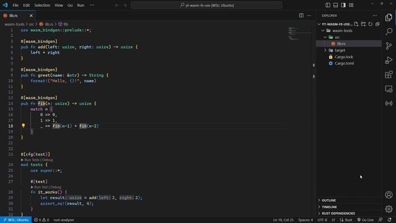Click the Ln 18, Col 25 position indicator
Viewport: 396px width, 223px height.
coord(283,220)
